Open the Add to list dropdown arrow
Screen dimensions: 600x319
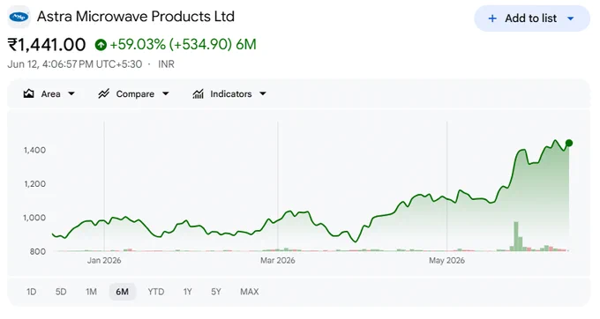pos(571,19)
